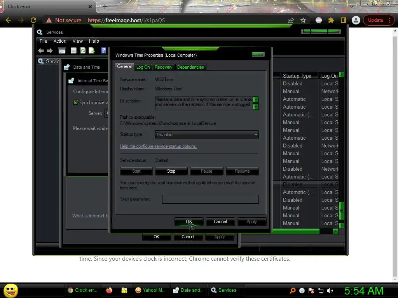Open the File menu in Services
The image size is (398, 298).
tap(44, 41)
